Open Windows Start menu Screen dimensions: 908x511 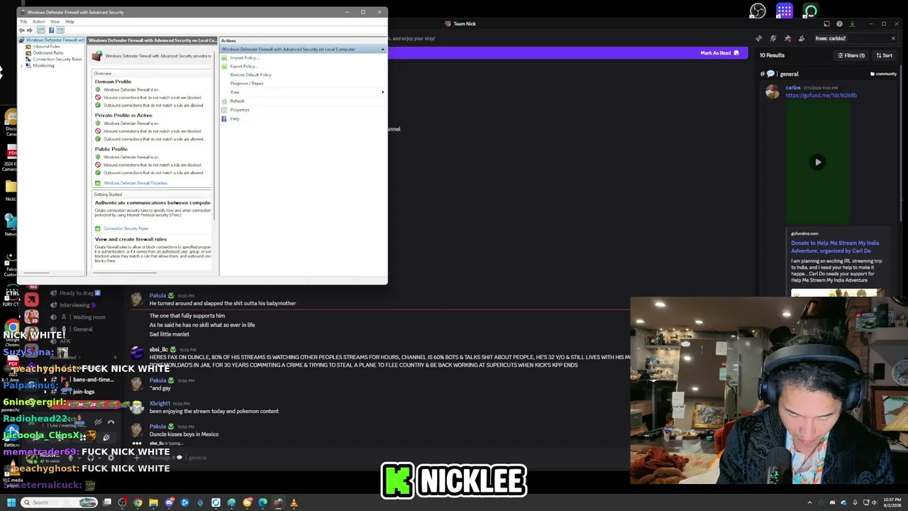click(x=11, y=502)
